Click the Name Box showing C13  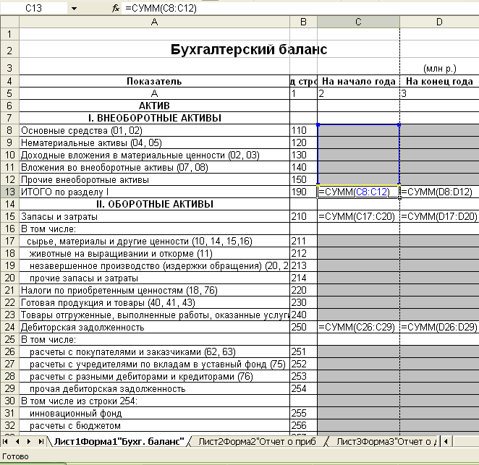(33, 8)
